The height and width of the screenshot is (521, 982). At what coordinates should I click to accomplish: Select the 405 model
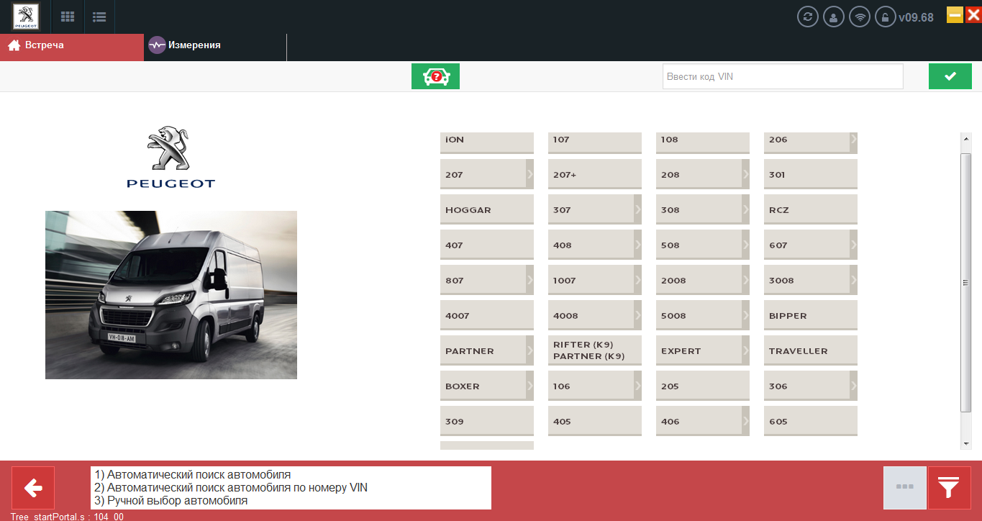[595, 421]
